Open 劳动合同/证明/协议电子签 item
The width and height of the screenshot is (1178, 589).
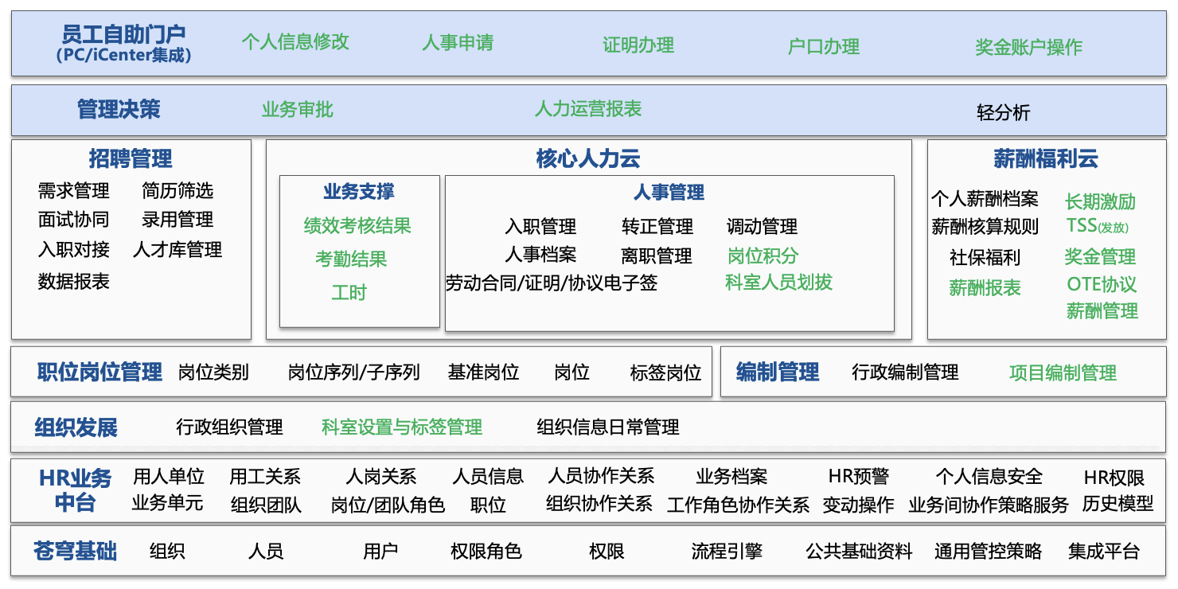pos(552,283)
